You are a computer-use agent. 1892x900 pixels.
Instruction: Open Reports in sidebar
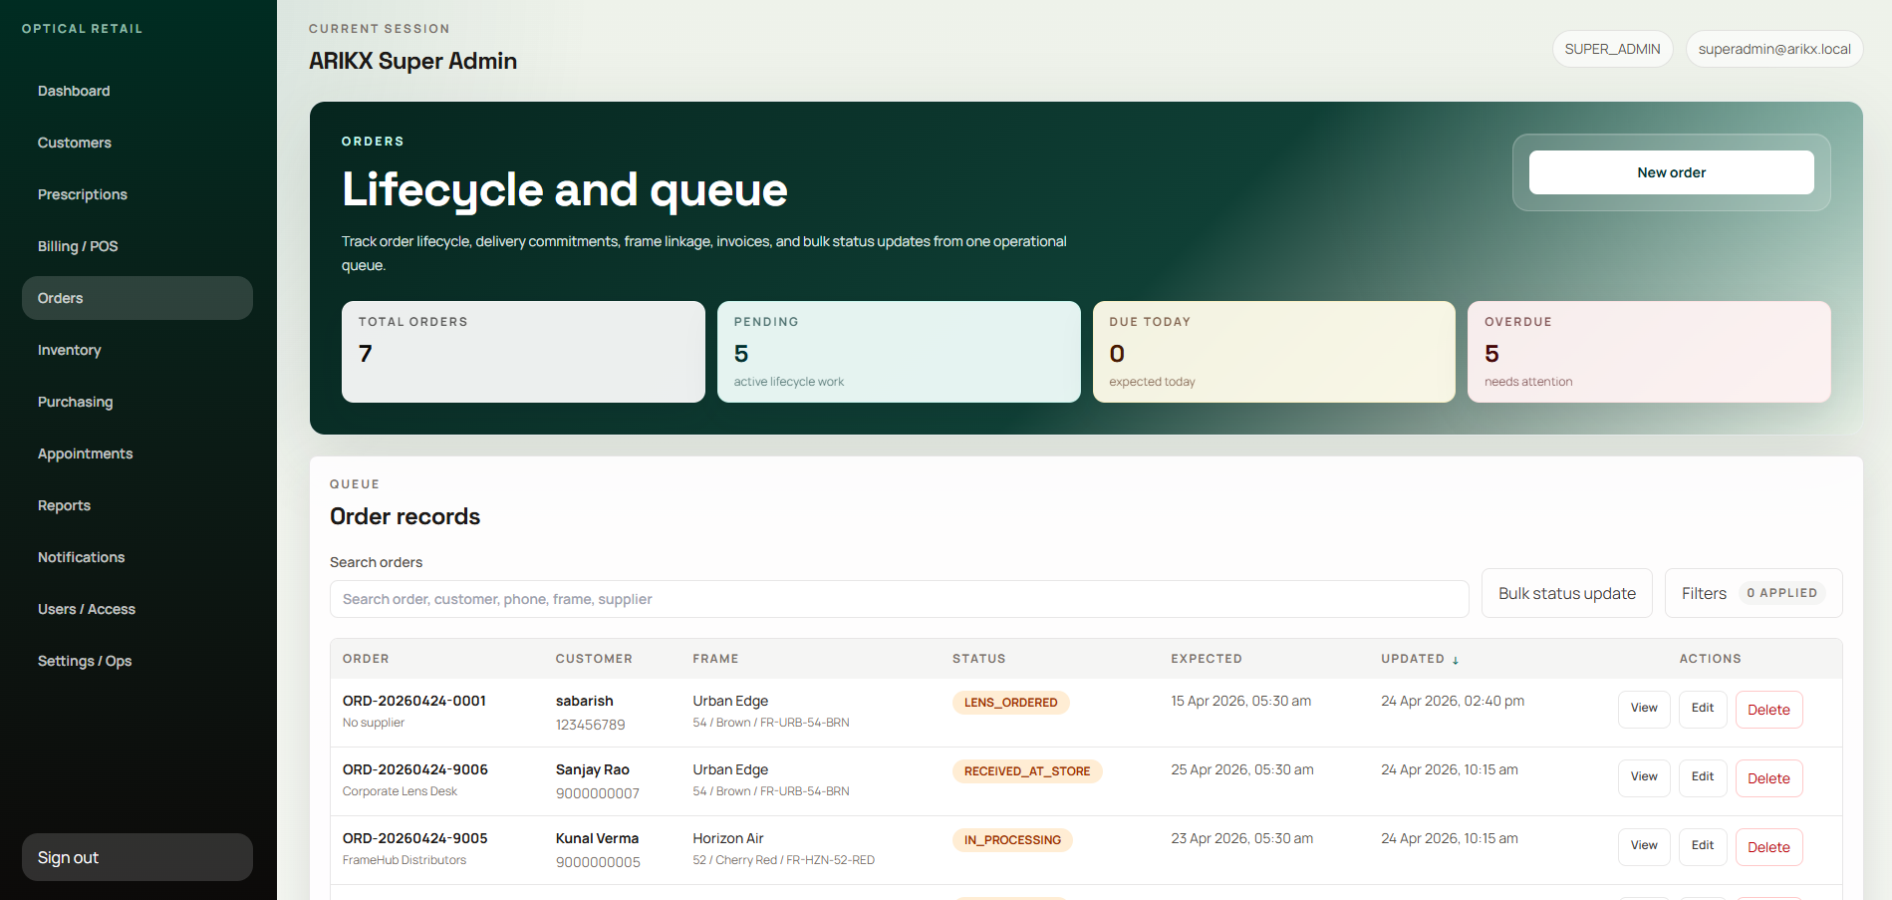(x=65, y=505)
